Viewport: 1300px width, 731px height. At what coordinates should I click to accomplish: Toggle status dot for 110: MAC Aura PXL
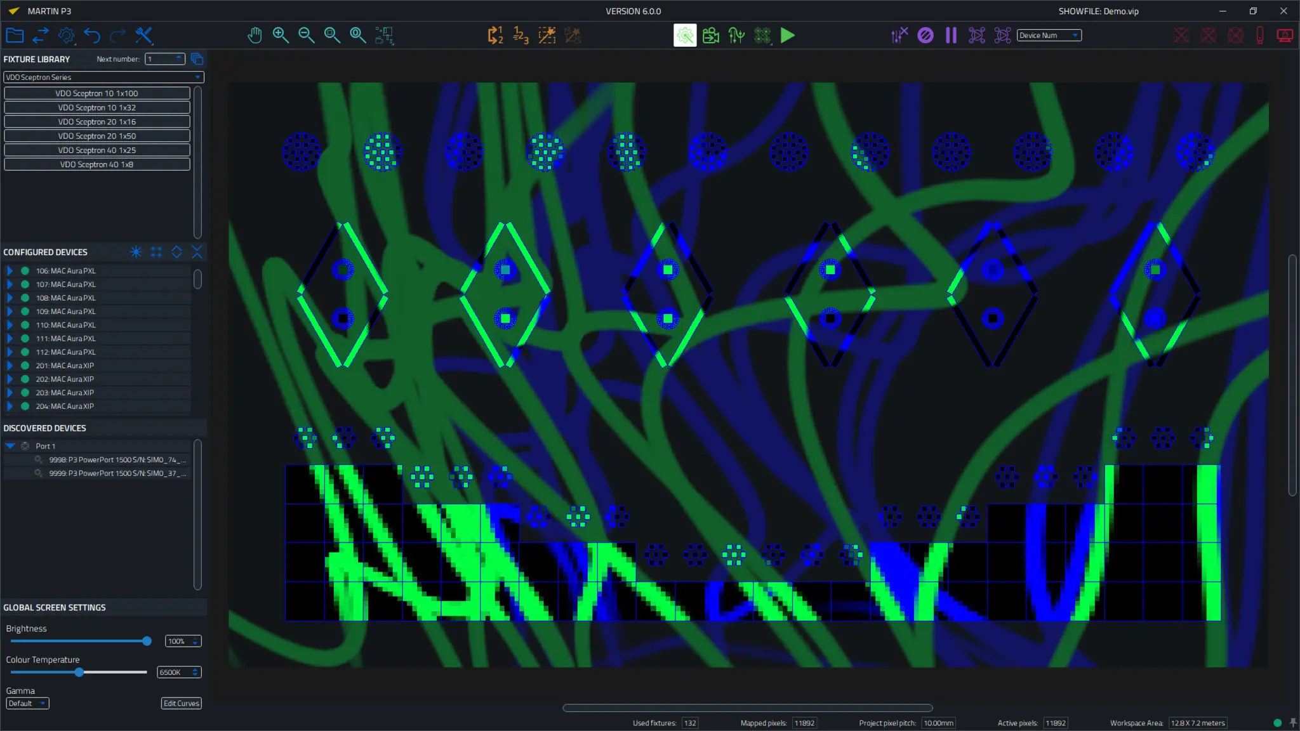pos(25,325)
